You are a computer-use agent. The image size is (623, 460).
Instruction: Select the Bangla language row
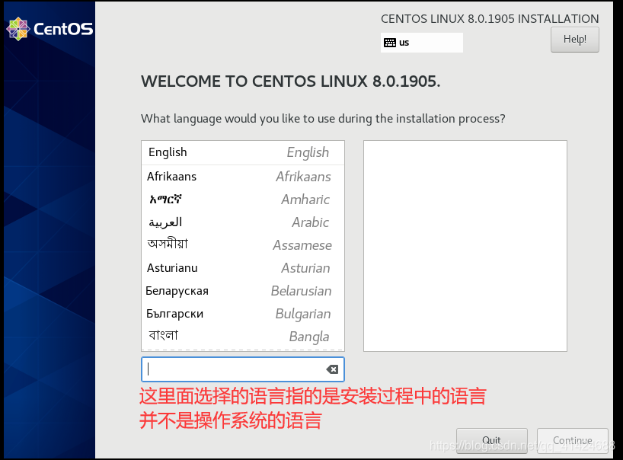(243, 337)
